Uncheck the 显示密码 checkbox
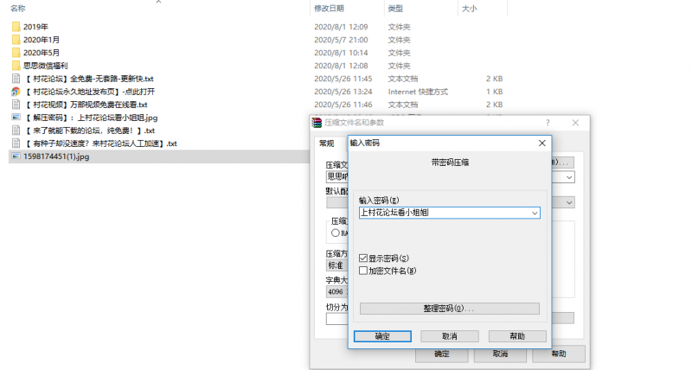 (363, 258)
